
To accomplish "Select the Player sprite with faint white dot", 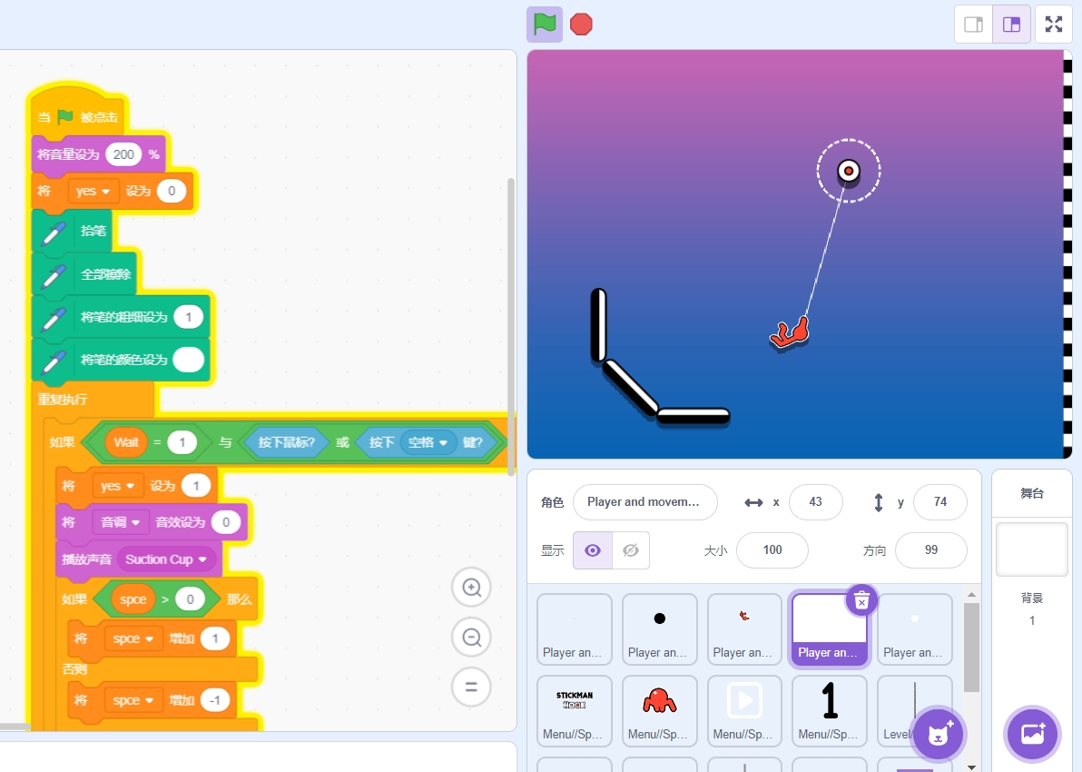I will pyautogui.click(x=914, y=629).
